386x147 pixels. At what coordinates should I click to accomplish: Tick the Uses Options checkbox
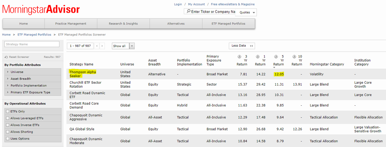point(8,139)
